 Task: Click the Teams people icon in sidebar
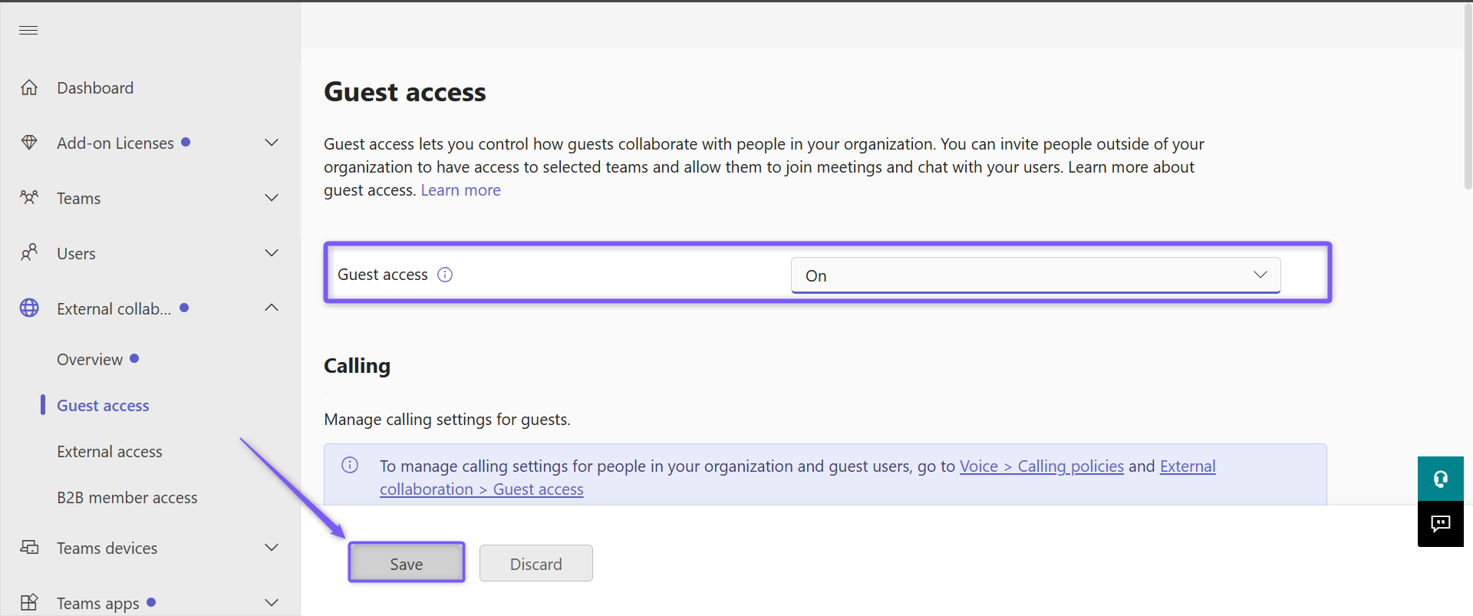(29, 198)
